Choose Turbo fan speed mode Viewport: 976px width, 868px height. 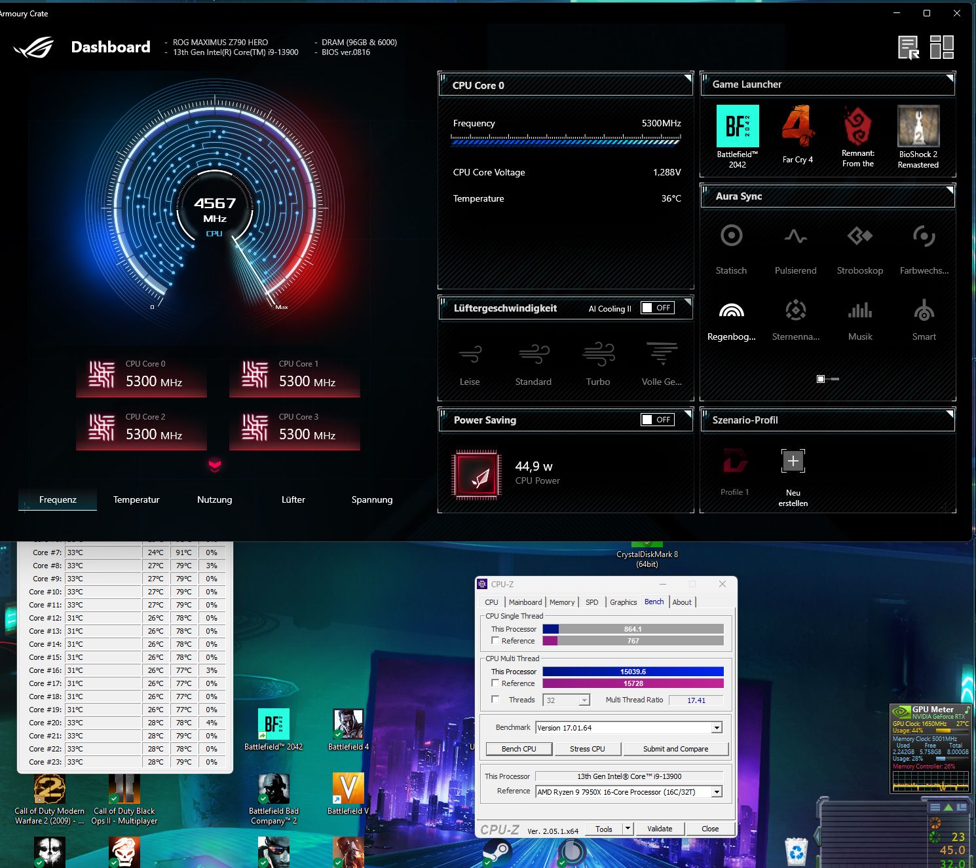pos(598,354)
